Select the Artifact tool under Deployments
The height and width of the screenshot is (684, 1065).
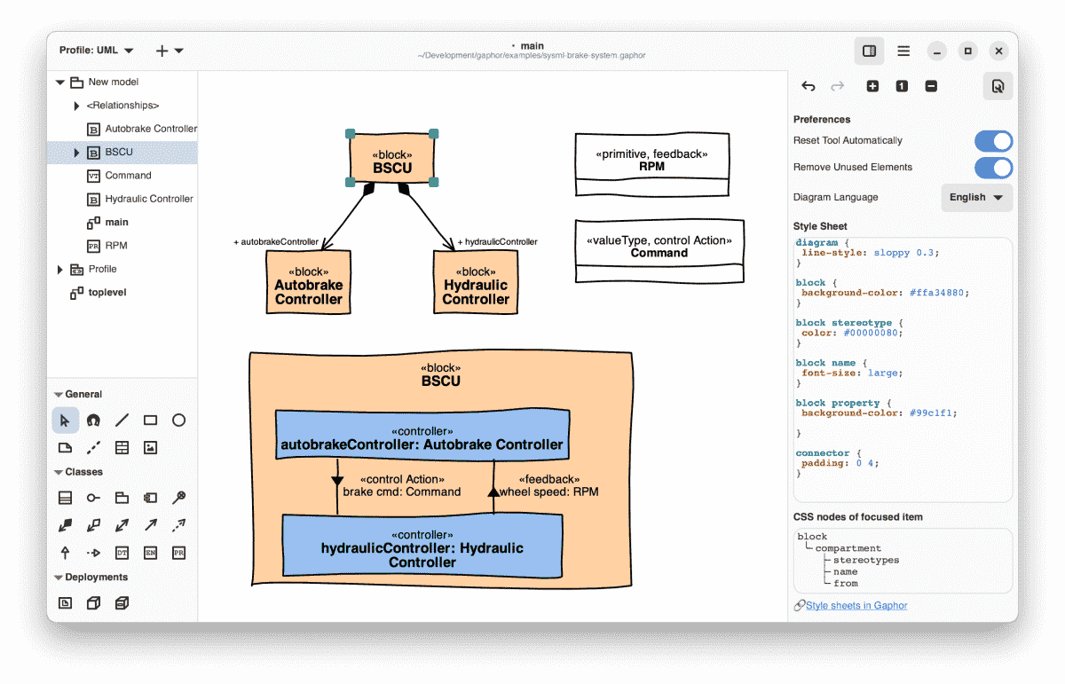pyautogui.click(x=65, y=603)
